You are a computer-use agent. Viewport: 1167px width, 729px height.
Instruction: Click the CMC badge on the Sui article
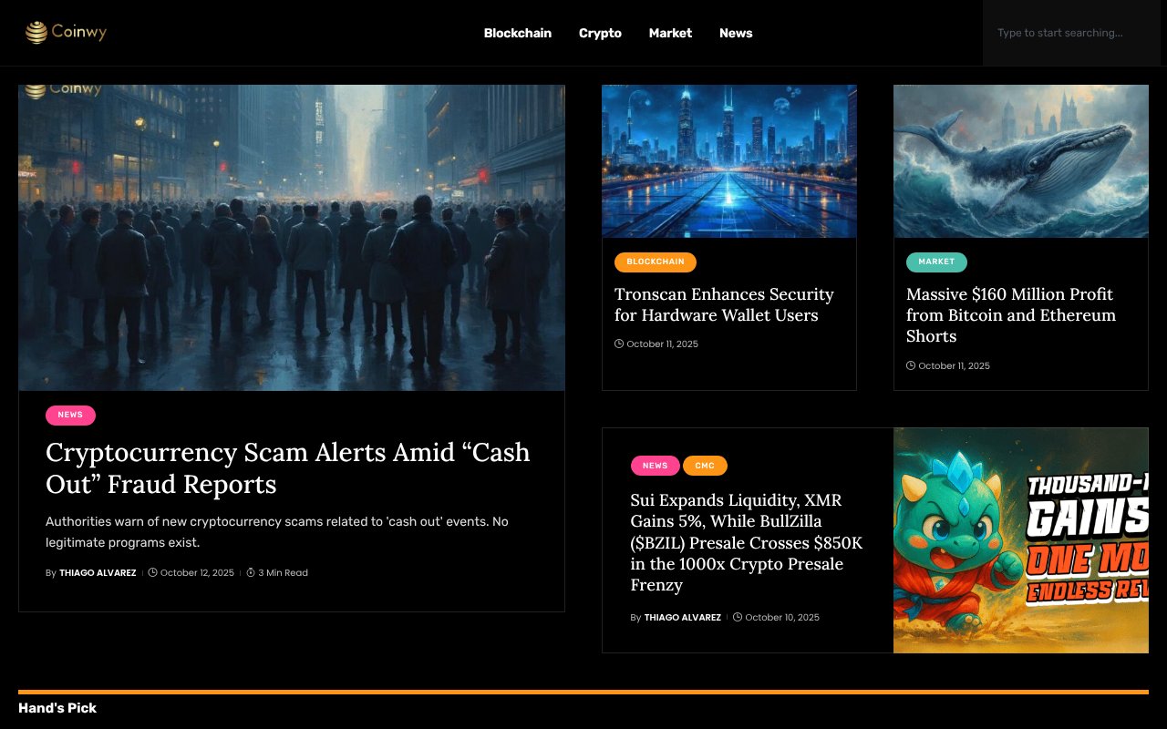pyautogui.click(x=705, y=465)
